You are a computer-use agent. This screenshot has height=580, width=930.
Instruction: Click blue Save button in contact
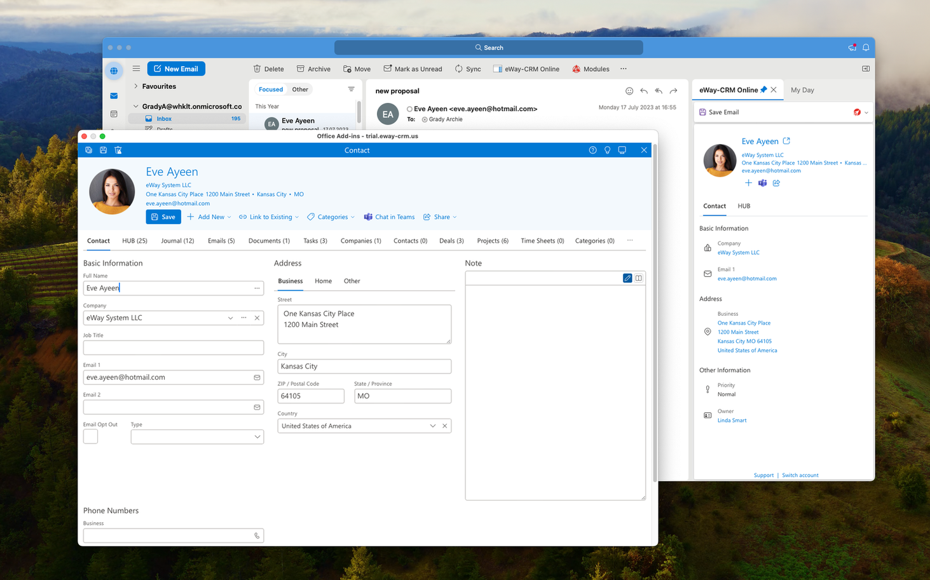[x=163, y=217]
